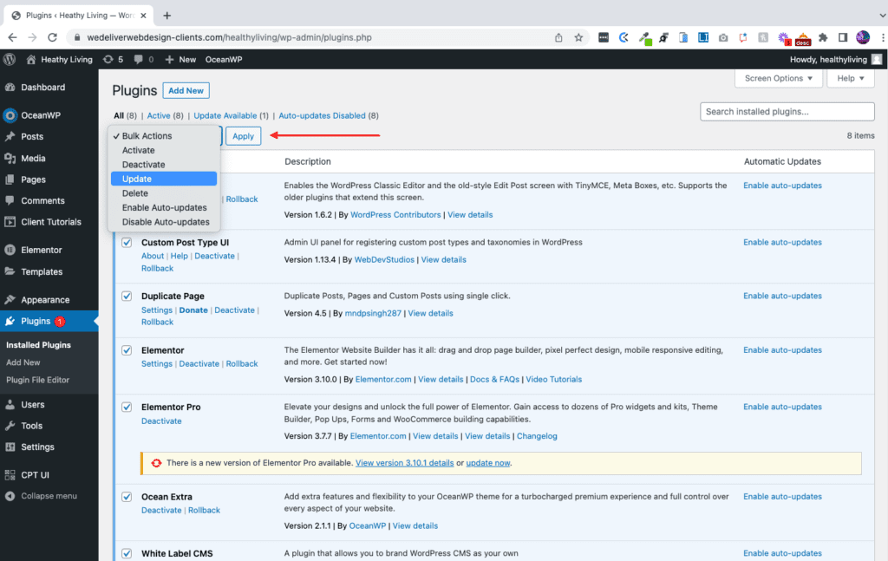The width and height of the screenshot is (888, 561).
Task: Expand the Help dropdown tab
Action: tap(851, 79)
